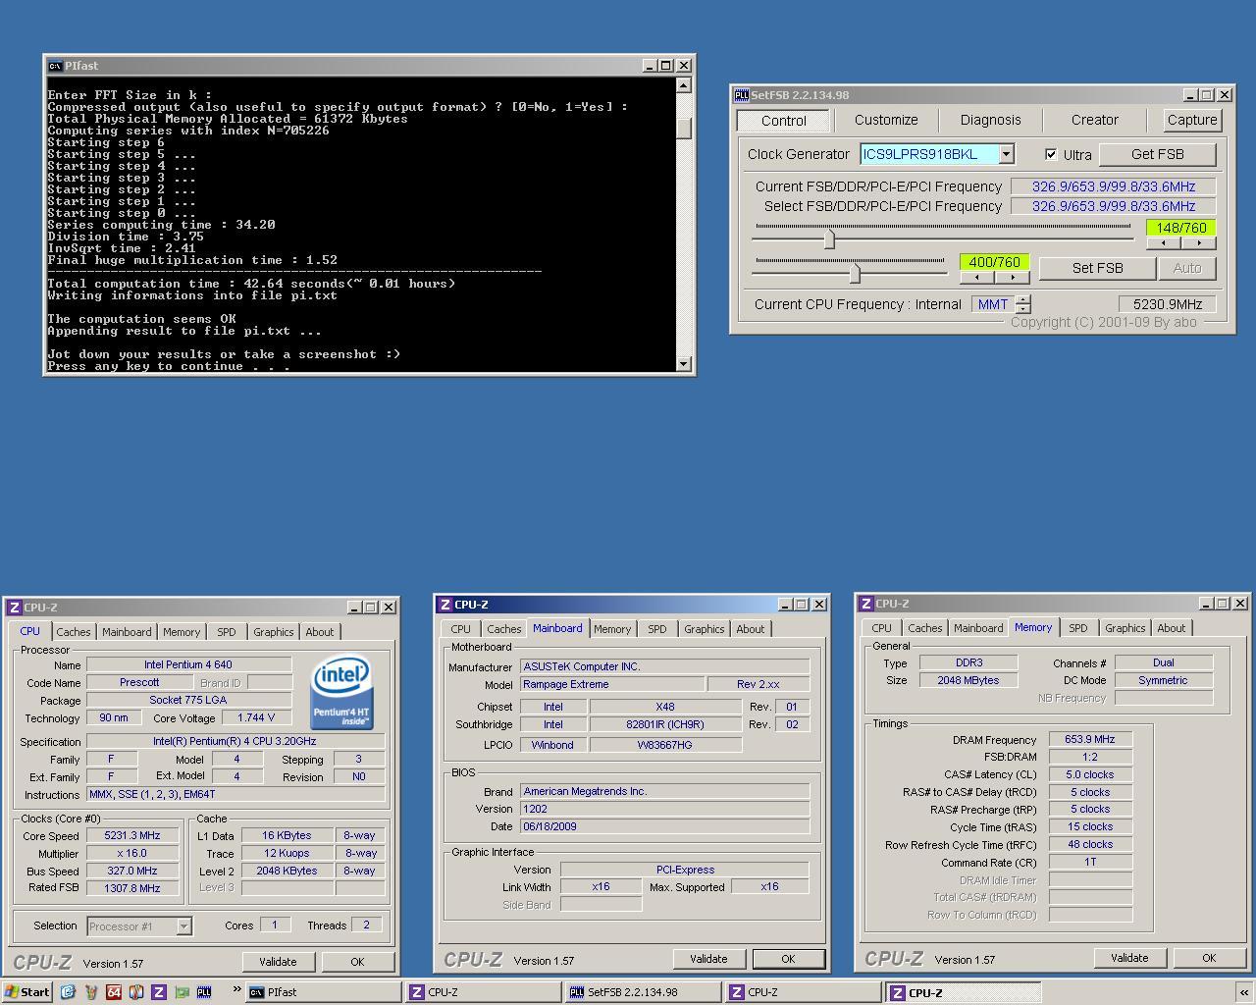Open Graphics tab in CPU-Z Mainboard window
This screenshot has width=1256, height=1005.
tap(704, 629)
